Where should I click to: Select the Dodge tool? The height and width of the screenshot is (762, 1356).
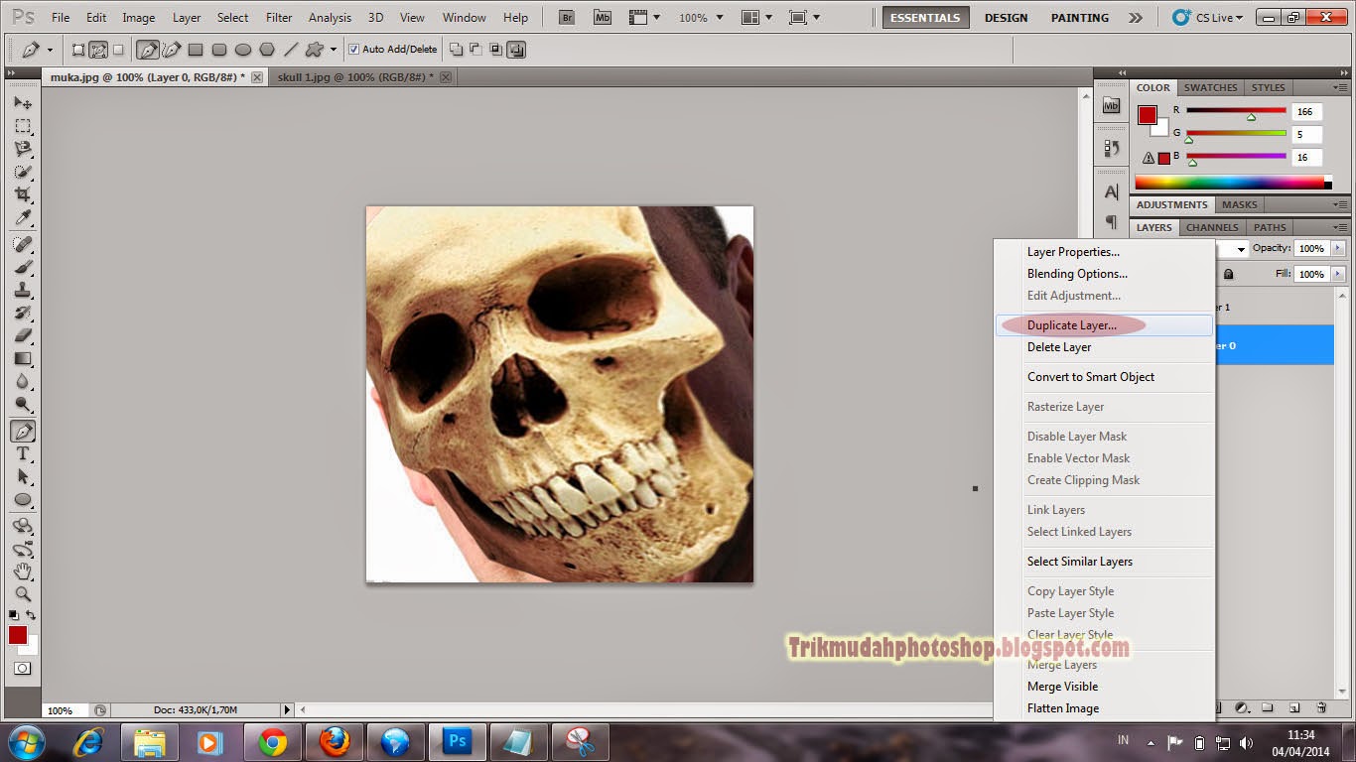[23, 404]
